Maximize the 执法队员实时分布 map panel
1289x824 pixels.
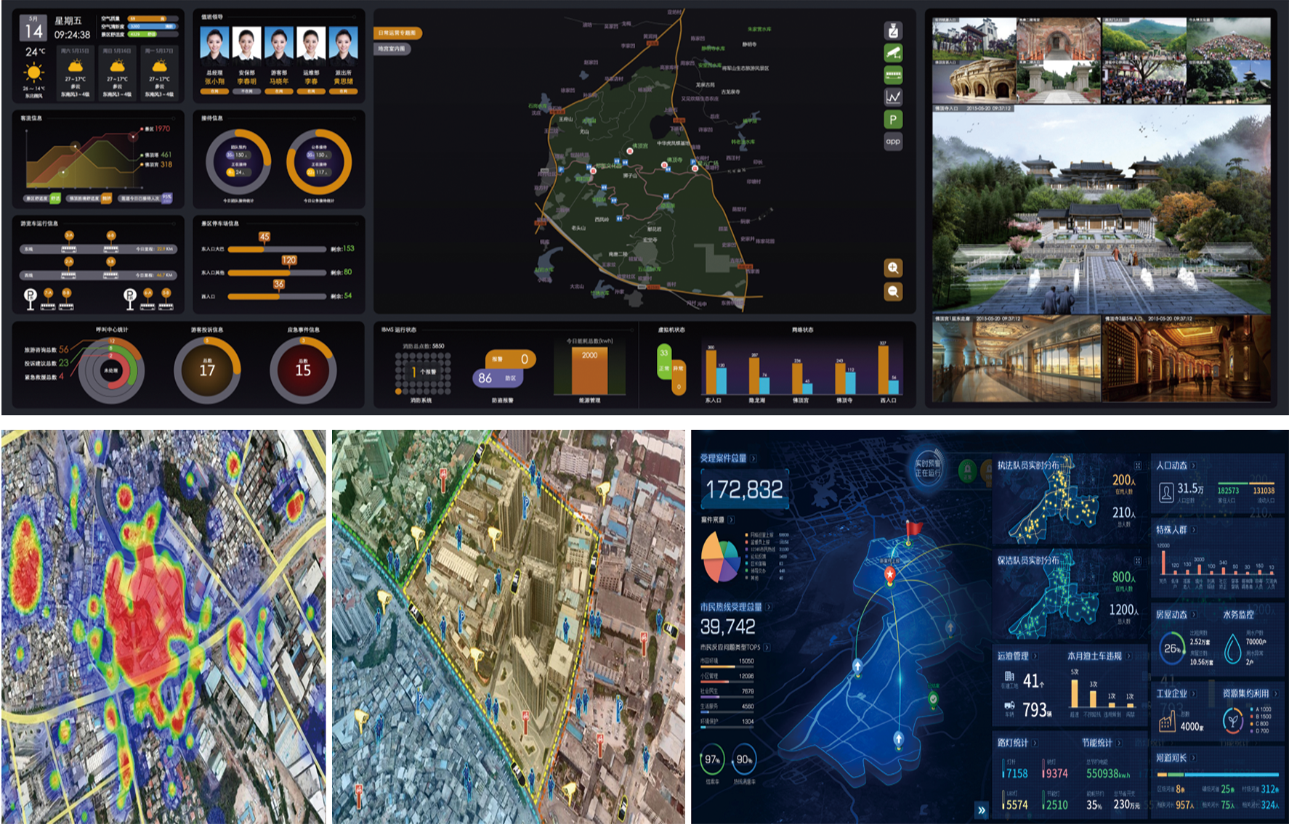pyautogui.click(x=1137, y=465)
